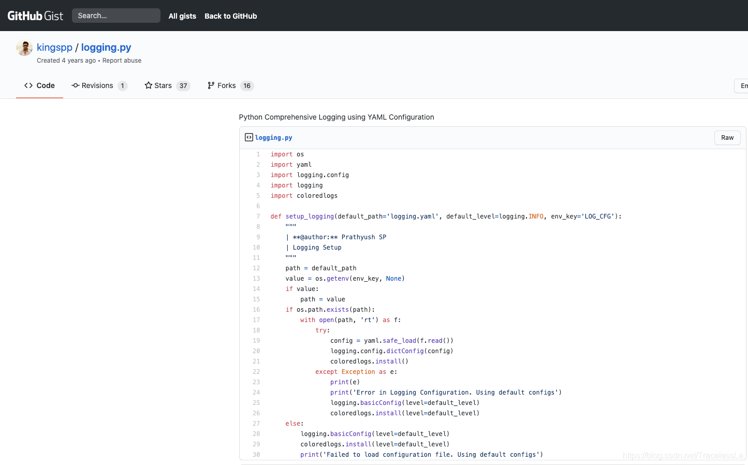Click the star icon next to Stars
This screenshot has height=465, width=748.
149,85
